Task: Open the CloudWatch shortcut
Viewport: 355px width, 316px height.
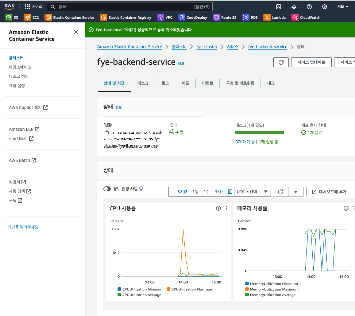Action: (x=306, y=18)
